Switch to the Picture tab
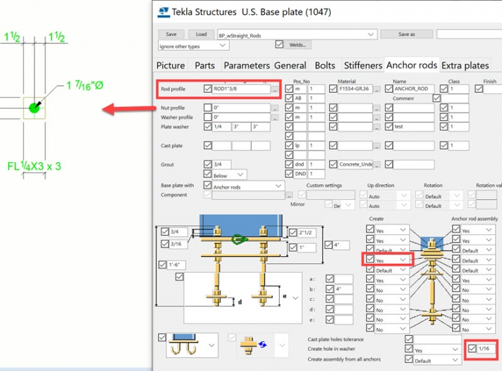This screenshot has height=371, width=502. pos(171,65)
